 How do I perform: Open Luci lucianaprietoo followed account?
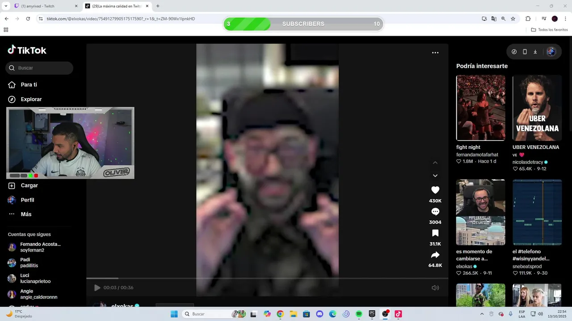pos(29,278)
